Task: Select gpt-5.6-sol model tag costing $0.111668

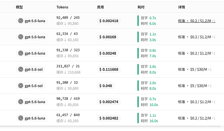Action: coord(31,69)
